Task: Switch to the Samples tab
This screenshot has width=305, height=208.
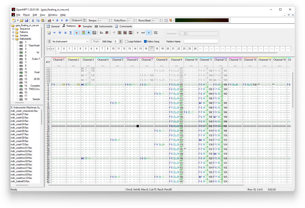Action: coord(85,26)
